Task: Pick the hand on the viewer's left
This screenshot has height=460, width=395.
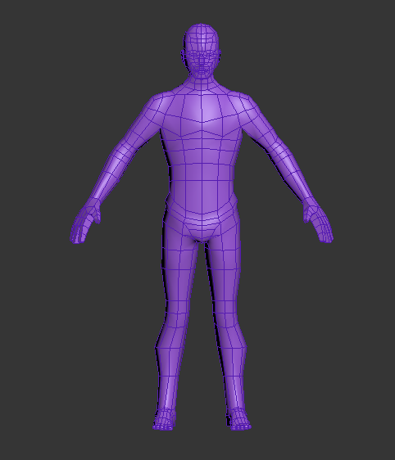Action: pyautogui.click(x=85, y=221)
